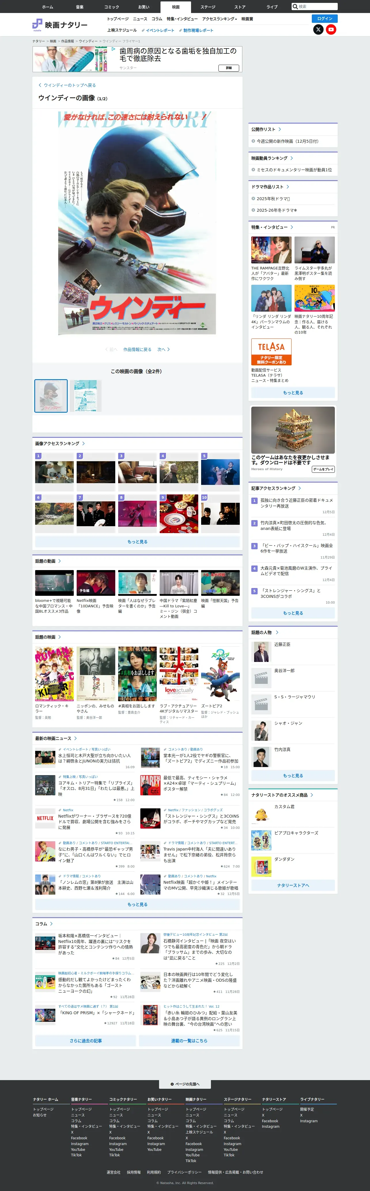This screenshot has height=1191, width=370.
Task: Click the ページの先頭へ button text
Action: [187, 1084]
